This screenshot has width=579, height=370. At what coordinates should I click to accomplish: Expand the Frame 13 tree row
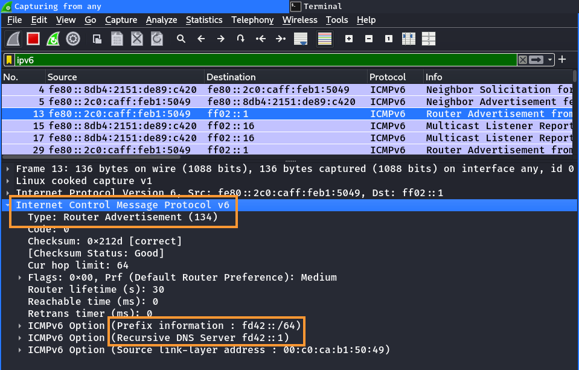coord(8,169)
